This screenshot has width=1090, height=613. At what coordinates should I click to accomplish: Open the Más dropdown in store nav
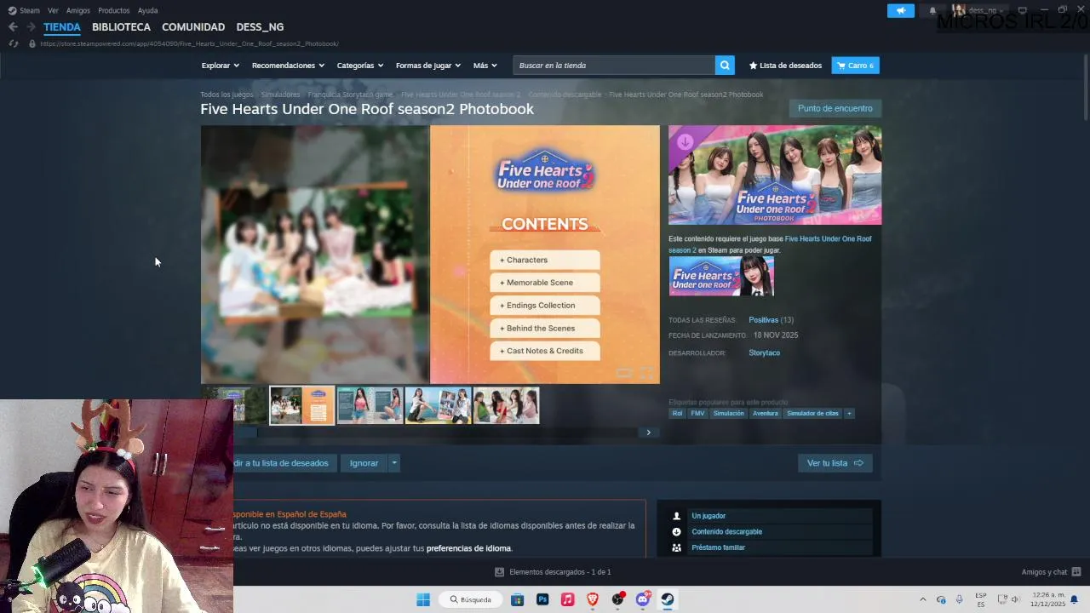coord(485,66)
